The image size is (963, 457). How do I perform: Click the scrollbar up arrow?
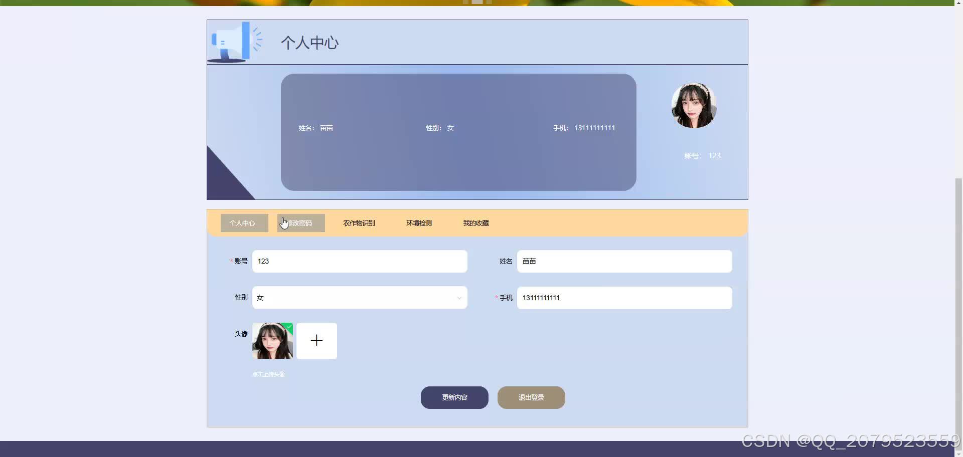tap(958, 2)
